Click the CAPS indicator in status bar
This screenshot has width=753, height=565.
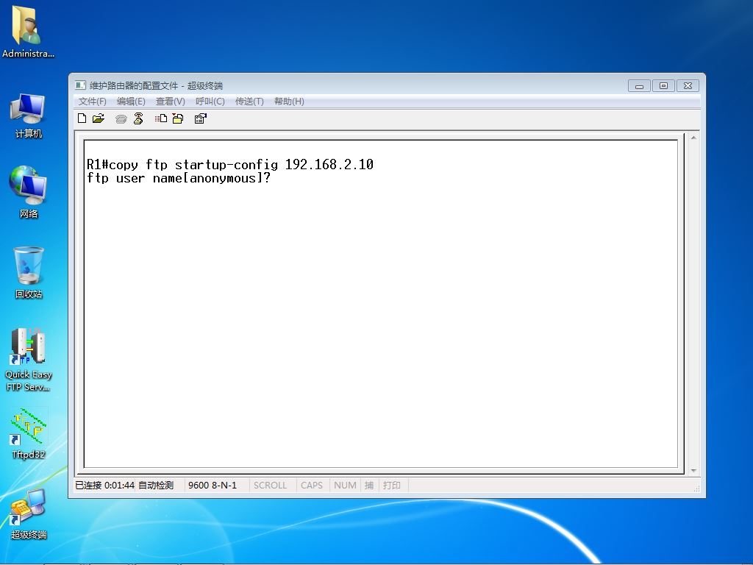(x=312, y=486)
